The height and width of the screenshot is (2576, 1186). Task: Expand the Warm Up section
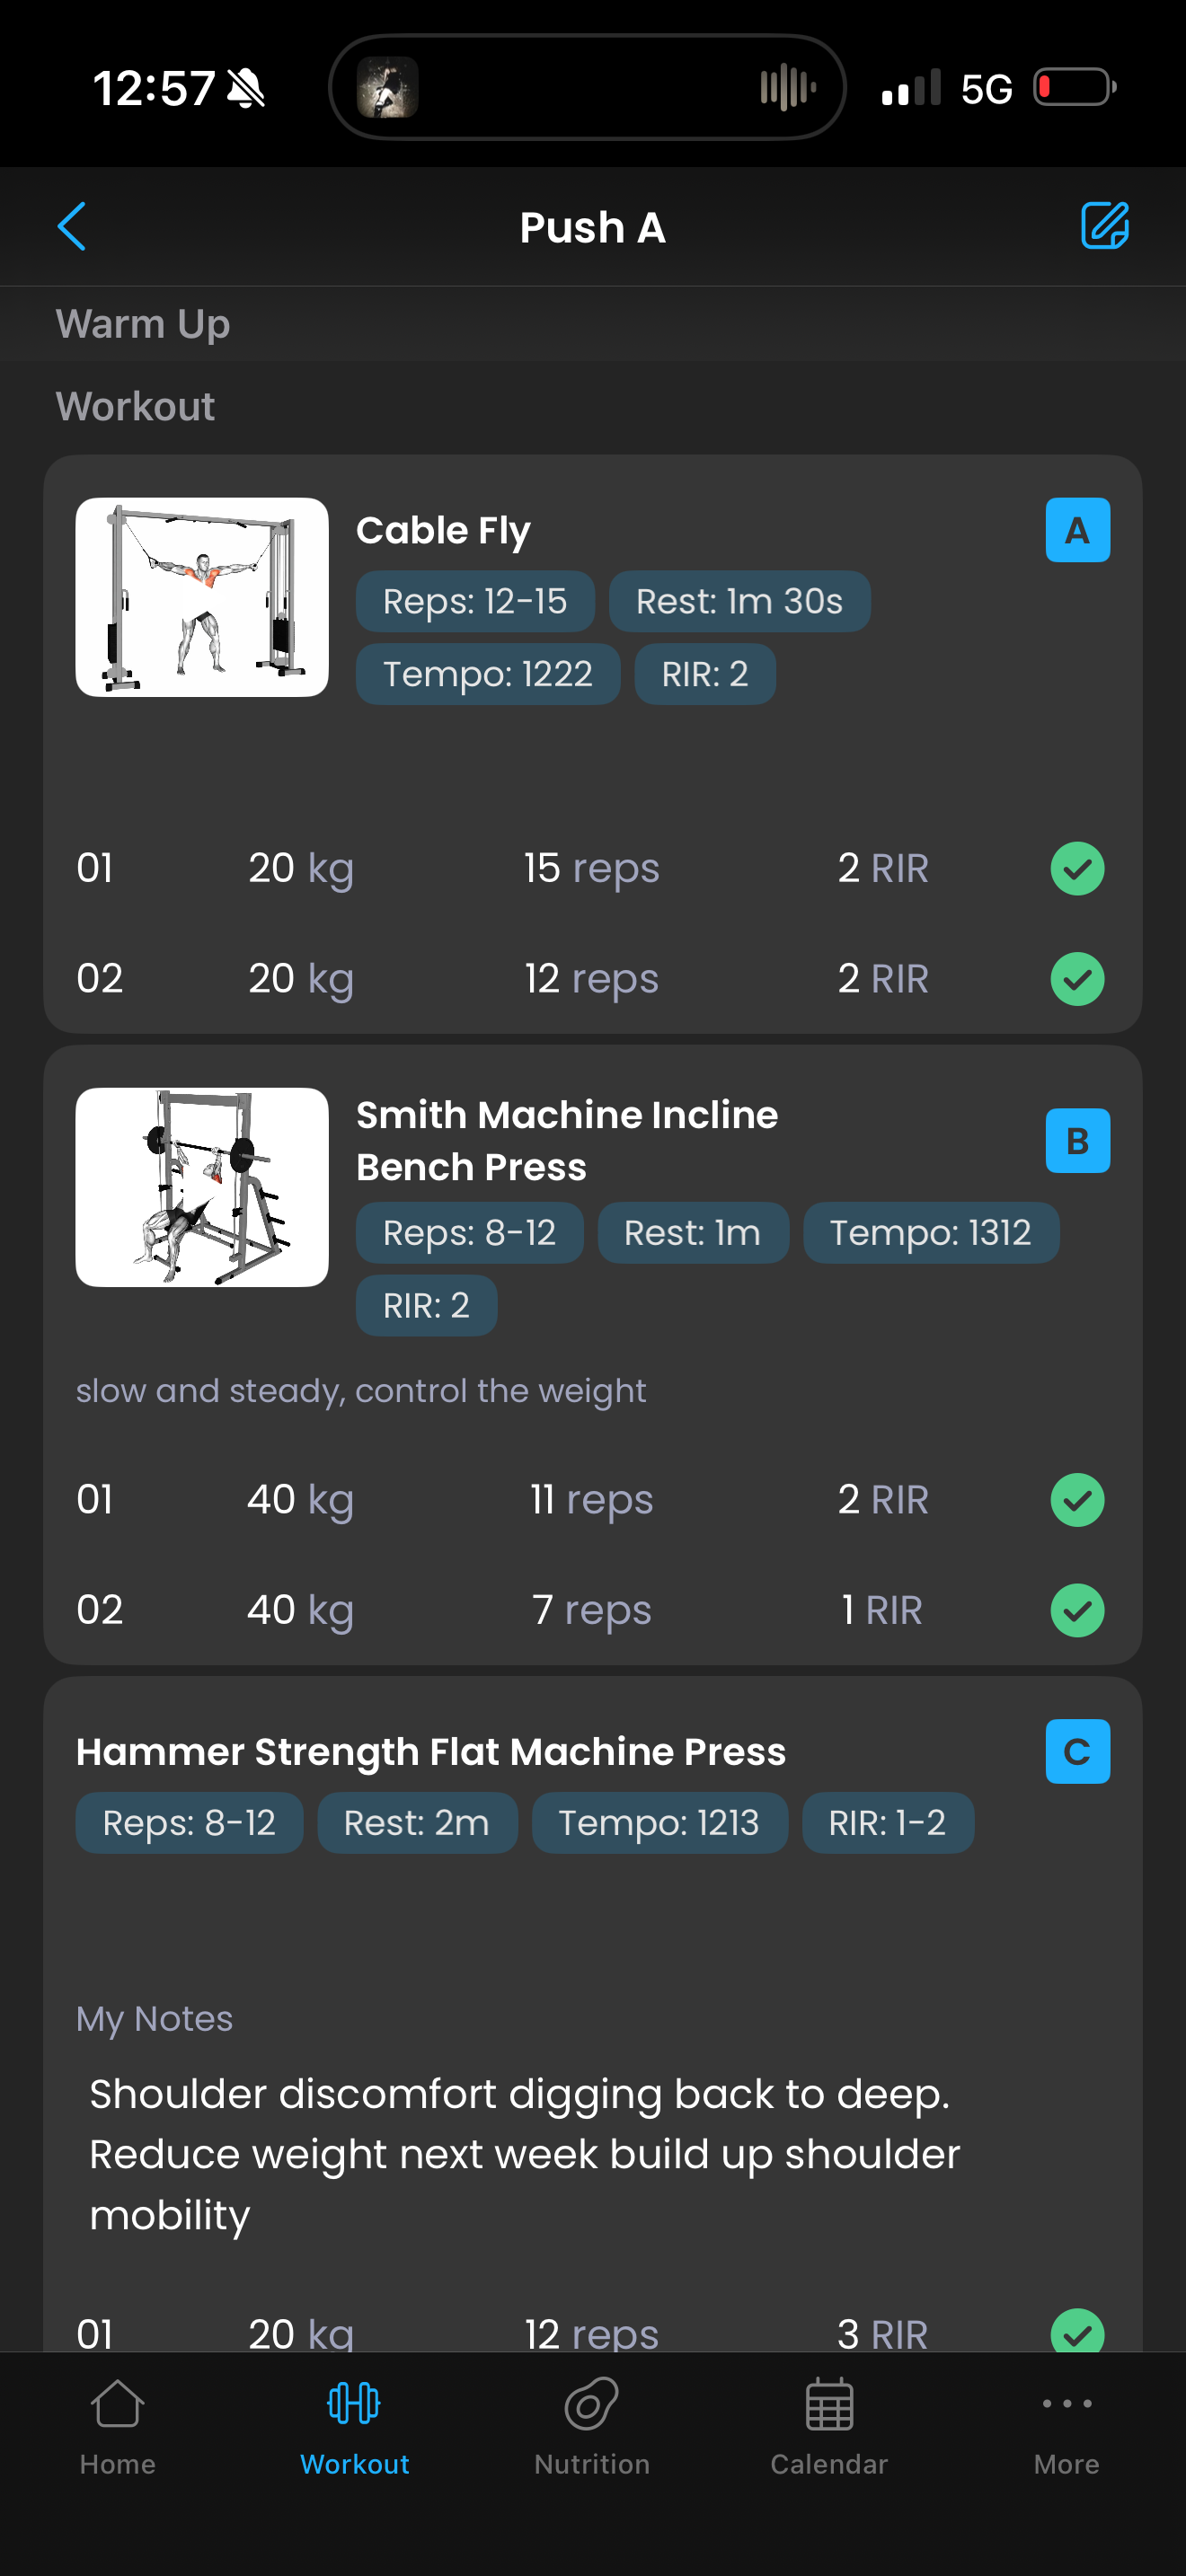[143, 324]
